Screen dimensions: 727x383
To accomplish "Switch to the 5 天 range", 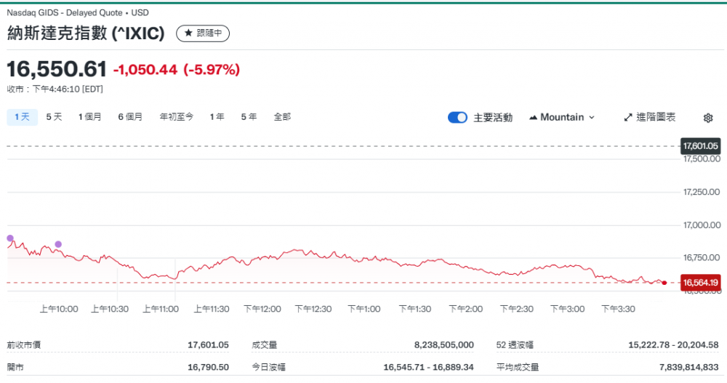I will point(55,117).
